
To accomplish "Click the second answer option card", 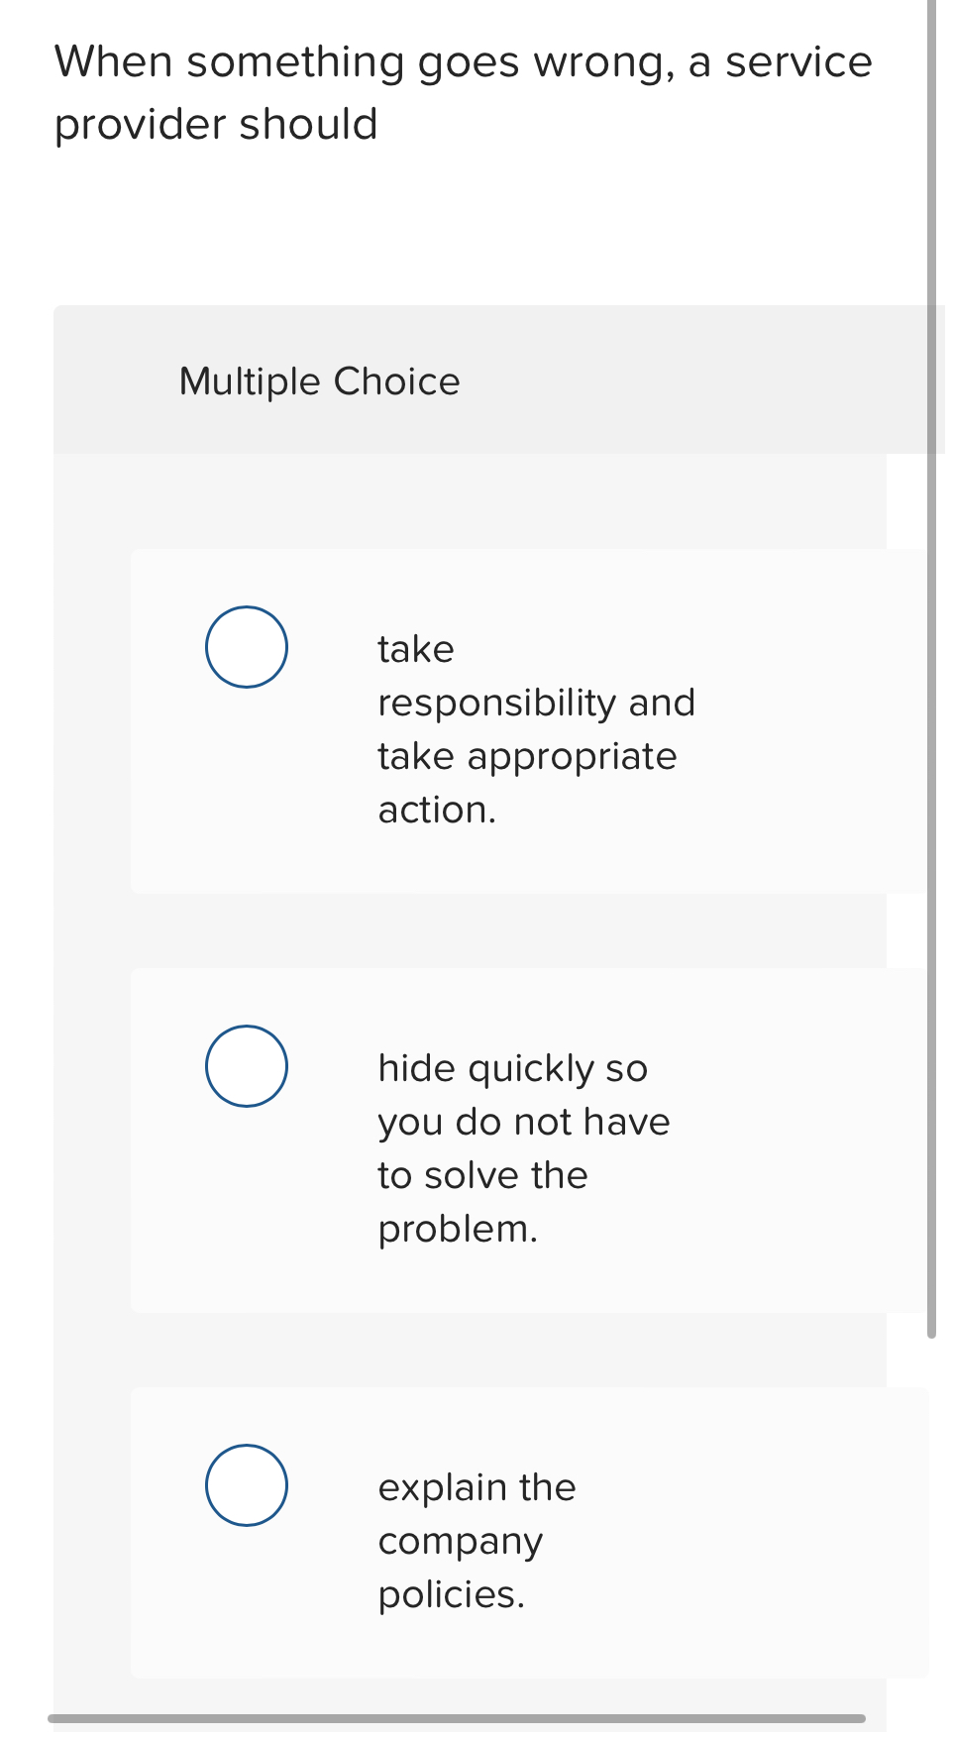I will pyautogui.click(x=510, y=1140).
